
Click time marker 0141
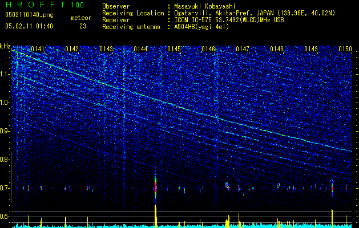coord(38,48)
